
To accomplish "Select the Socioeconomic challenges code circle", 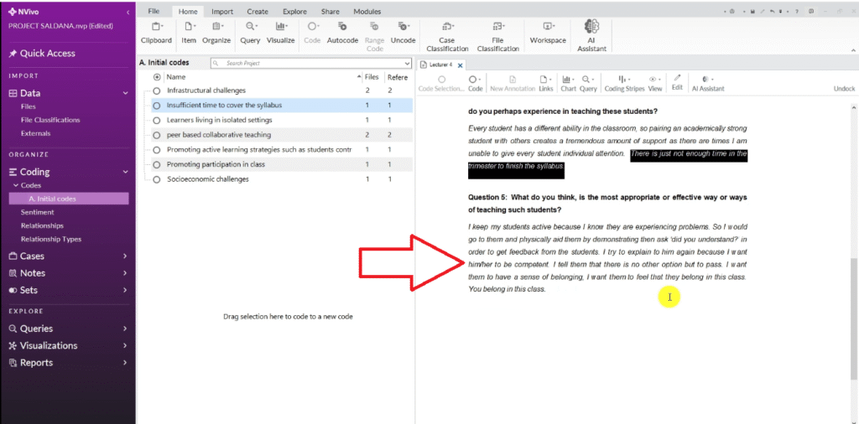I will pos(157,179).
